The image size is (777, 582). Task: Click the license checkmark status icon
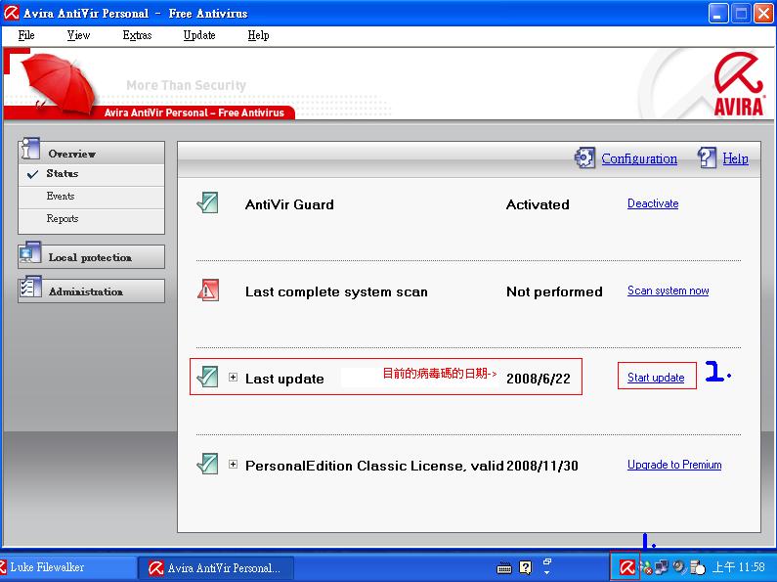pyautogui.click(x=207, y=464)
